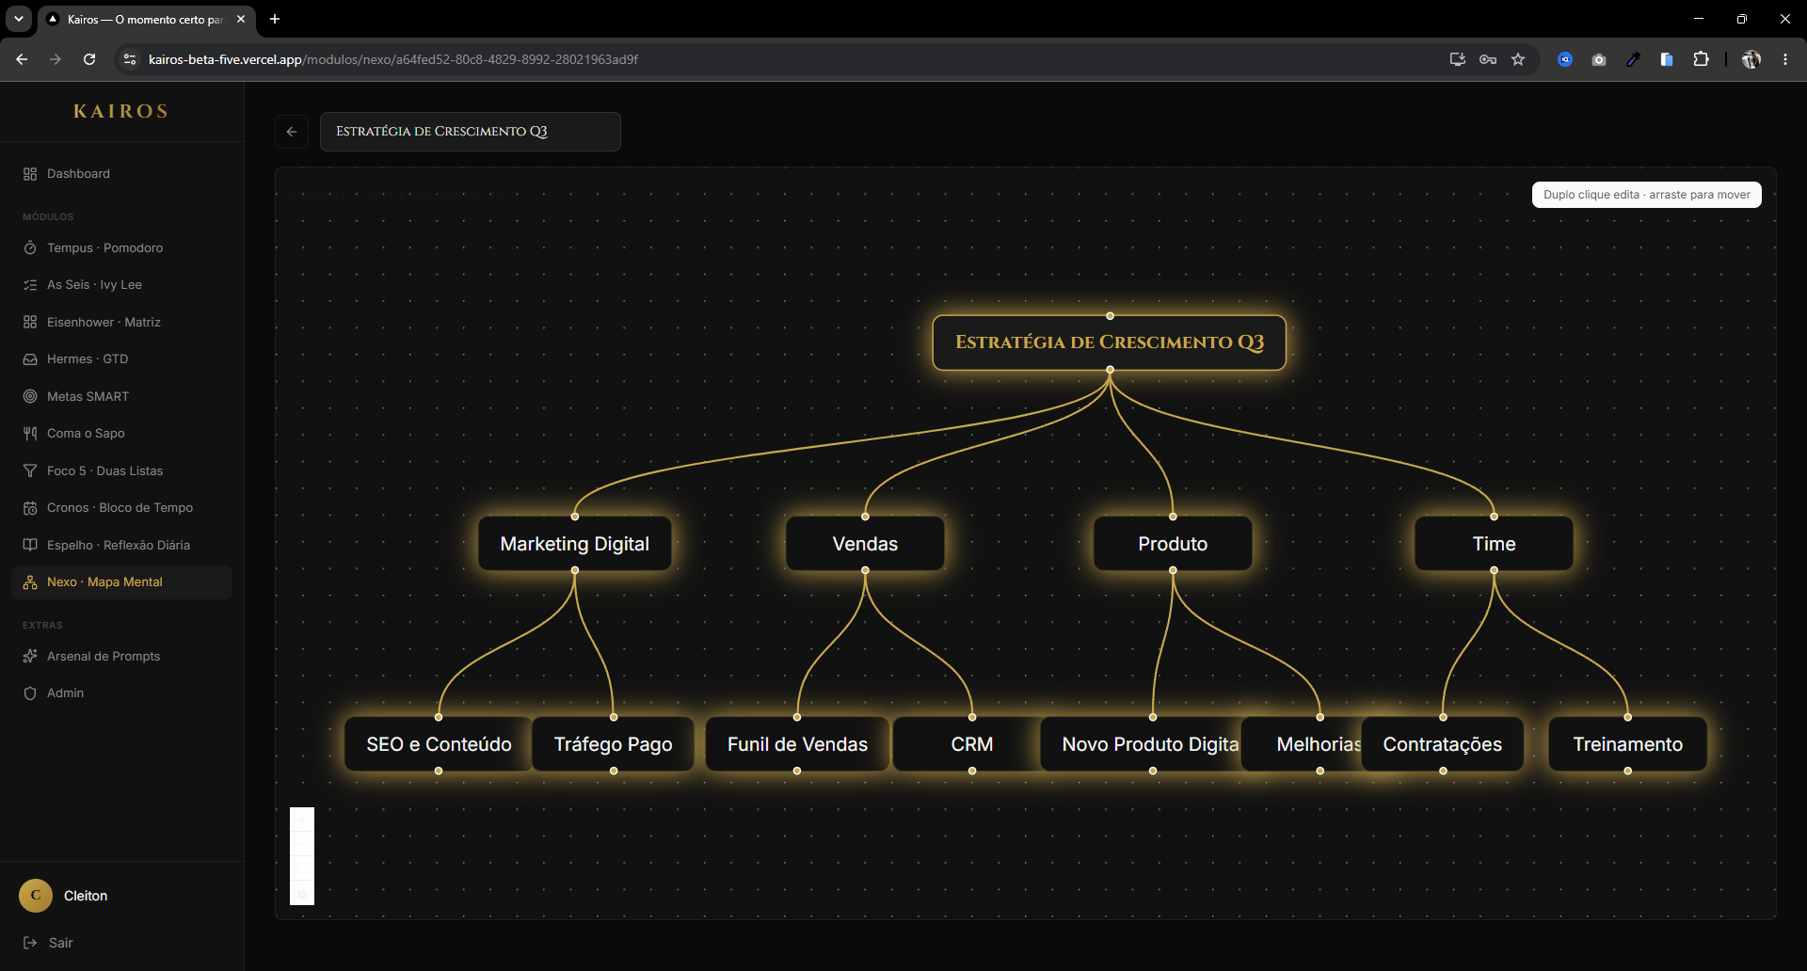Zoom out on the mind map canvas
Viewport: 1807px width, 971px height.
302,844
